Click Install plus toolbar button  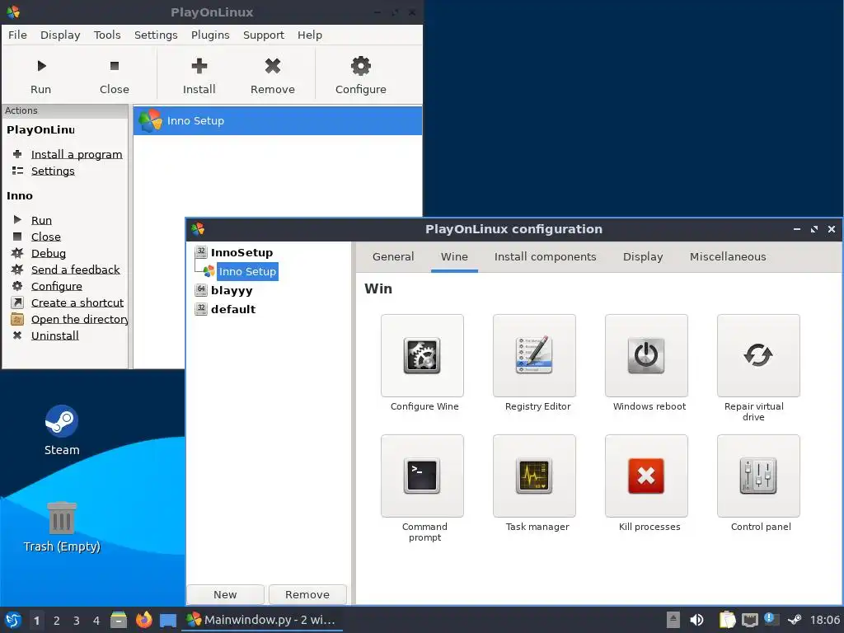point(199,75)
